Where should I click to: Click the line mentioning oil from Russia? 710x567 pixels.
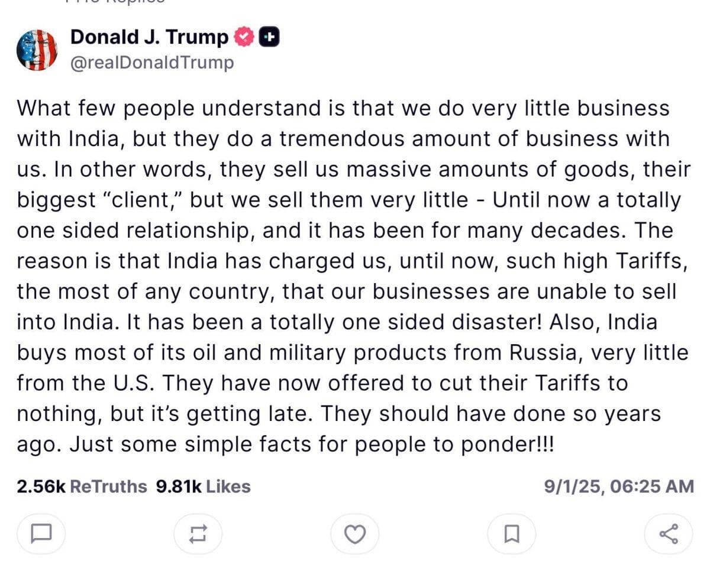click(352, 353)
